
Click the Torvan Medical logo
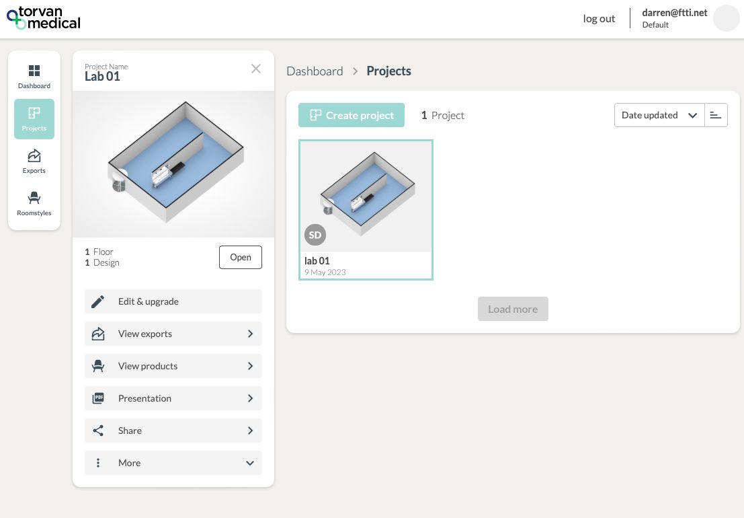tap(44, 19)
